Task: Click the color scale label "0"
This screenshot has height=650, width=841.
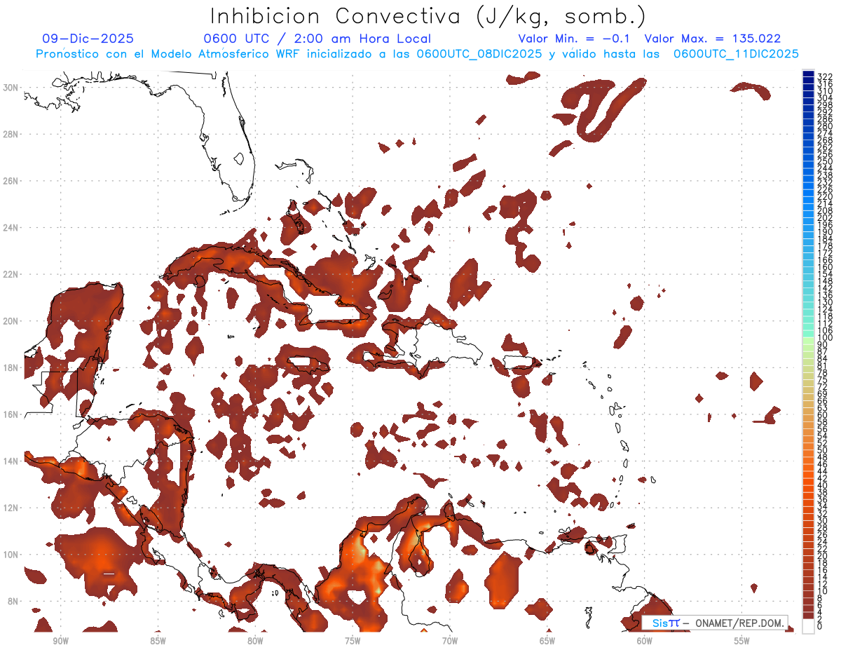Action: [x=820, y=626]
